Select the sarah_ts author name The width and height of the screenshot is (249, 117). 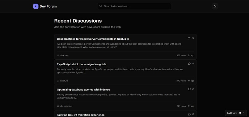pos(64,81)
